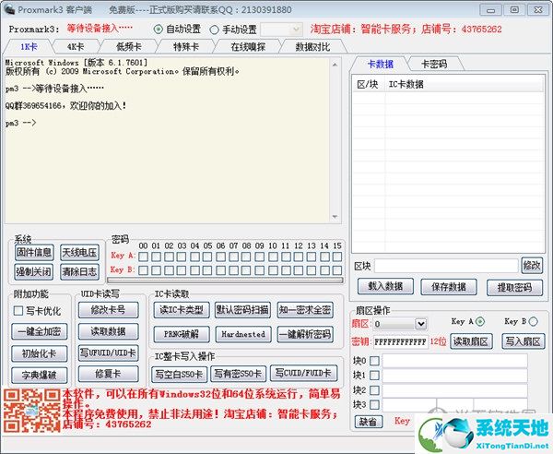The image size is (553, 454).
Task: Toggle the 块2 checkbox
Action: coord(374,390)
